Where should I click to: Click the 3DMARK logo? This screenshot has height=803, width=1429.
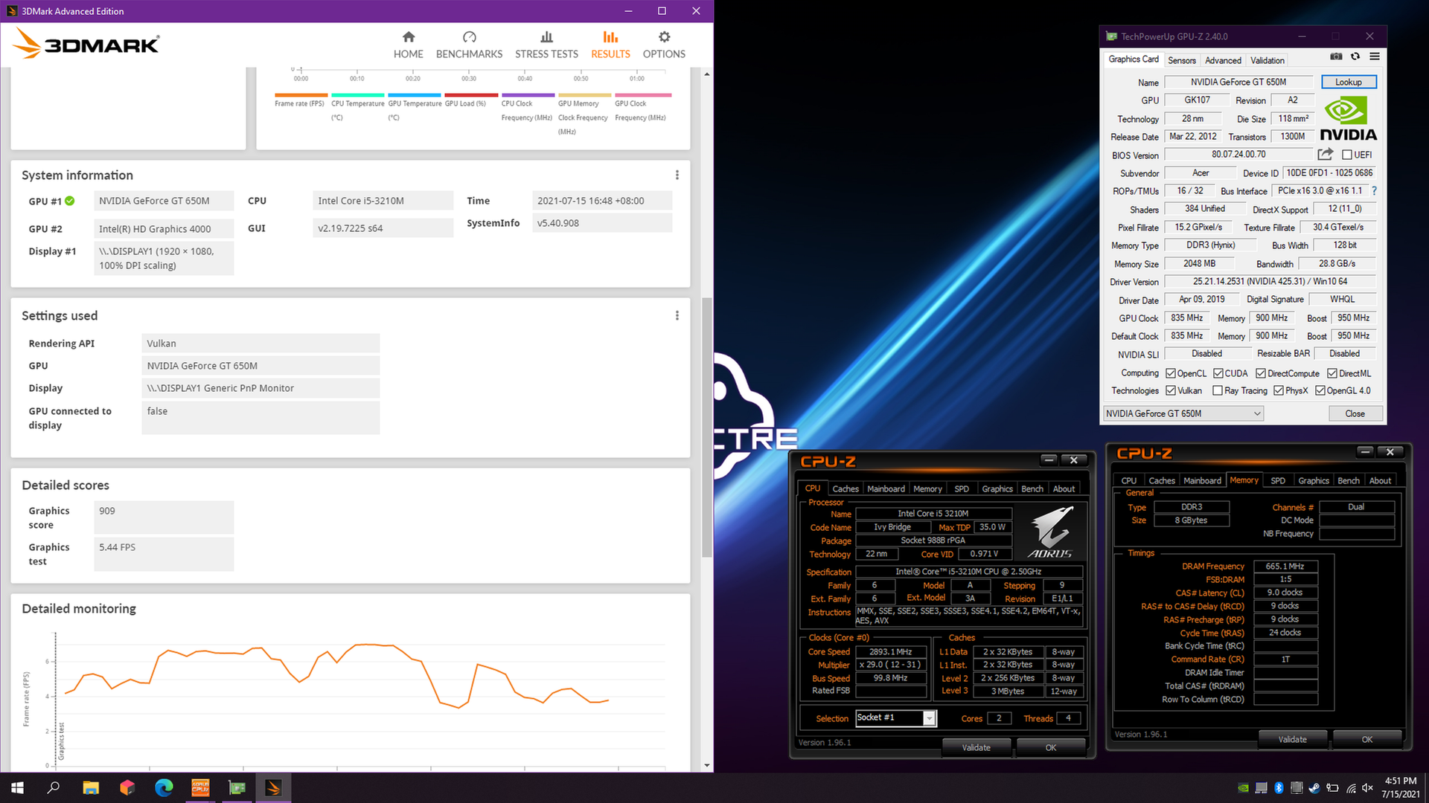click(86, 44)
